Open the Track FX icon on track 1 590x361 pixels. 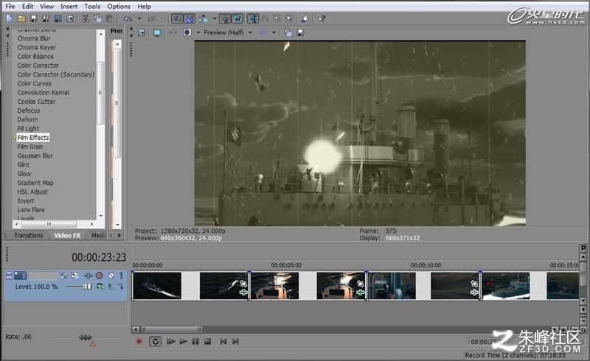99,276
